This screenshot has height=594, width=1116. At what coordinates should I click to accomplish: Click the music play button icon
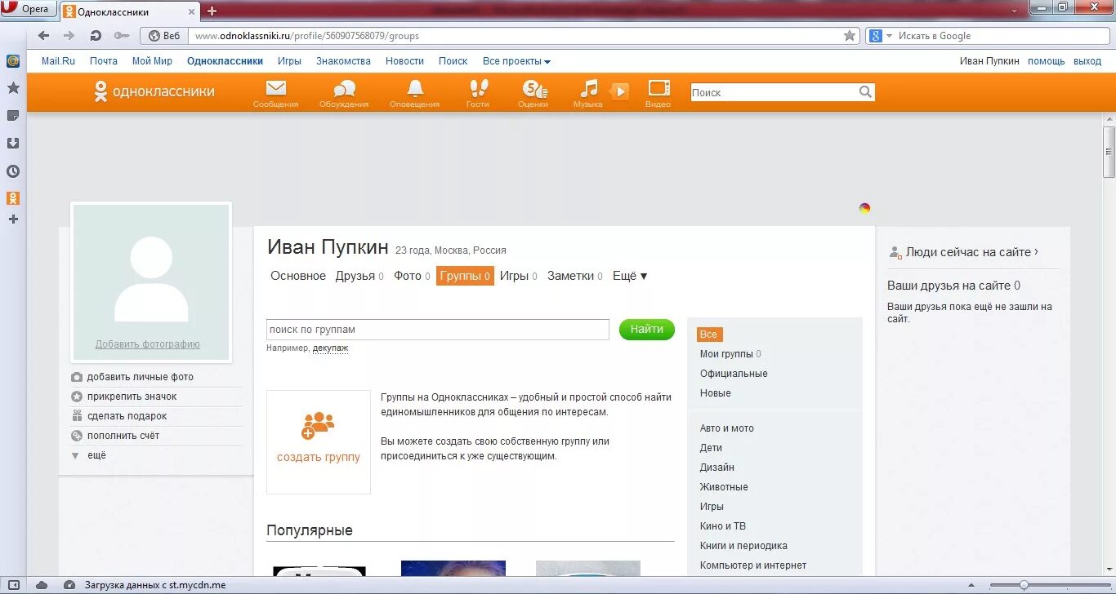[x=620, y=91]
